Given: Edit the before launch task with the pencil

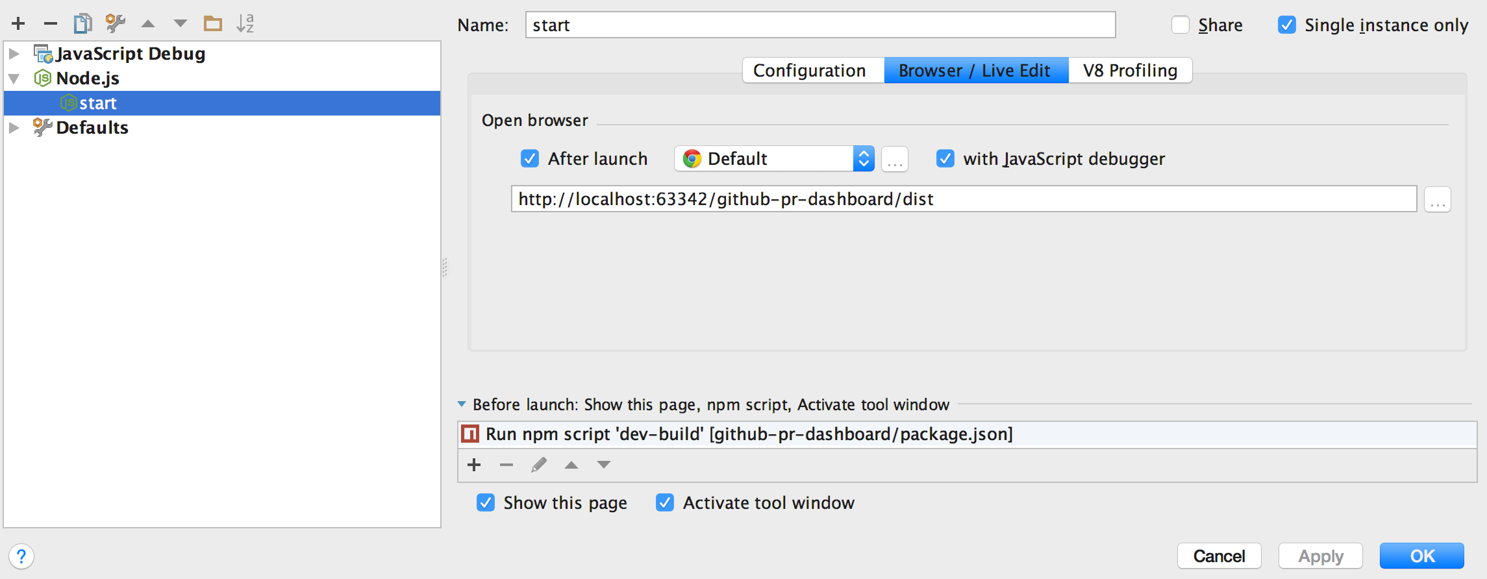Looking at the screenshot, I should (539, 465).
